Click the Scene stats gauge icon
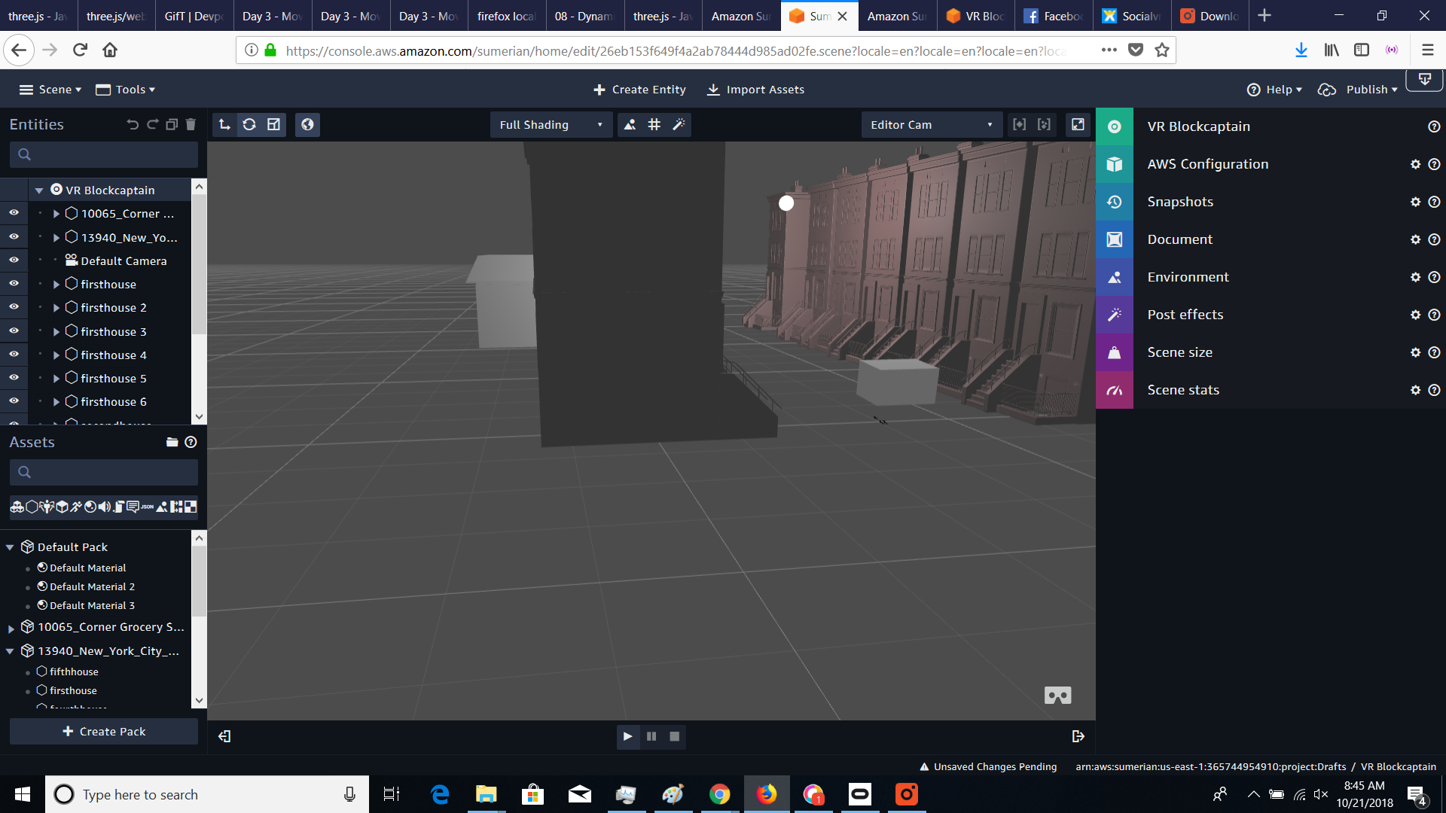Image resolution: width=1446 pixels, height=813 pixels. [x=1115, y=390]
